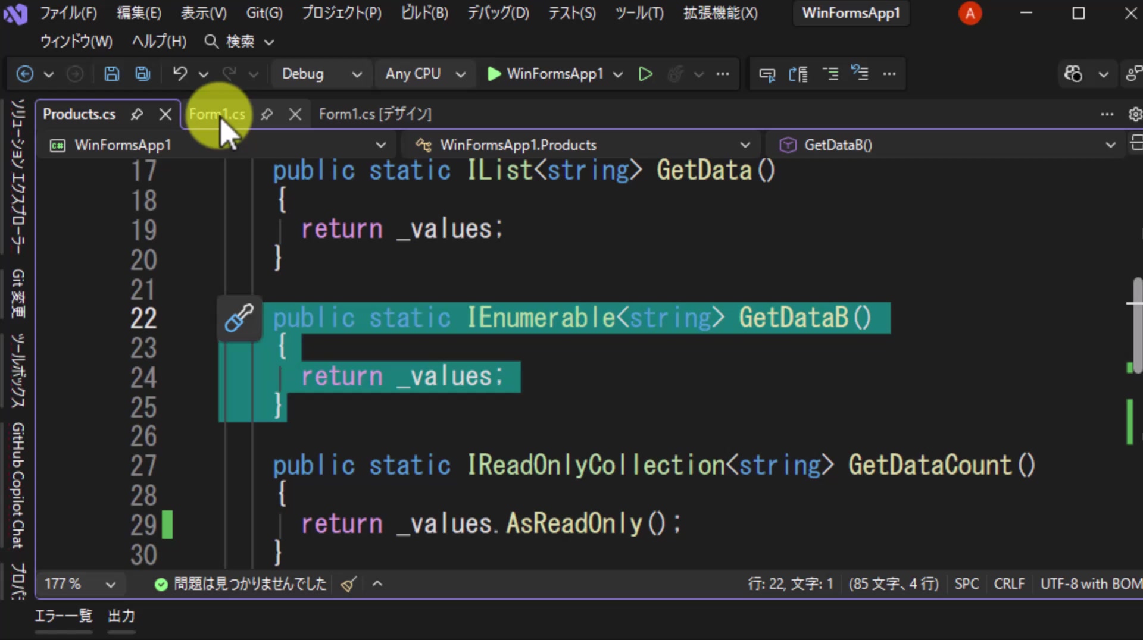Click the account avatar A badge
The height and width of the screenshot is (640, 1143).
(970, 13)
